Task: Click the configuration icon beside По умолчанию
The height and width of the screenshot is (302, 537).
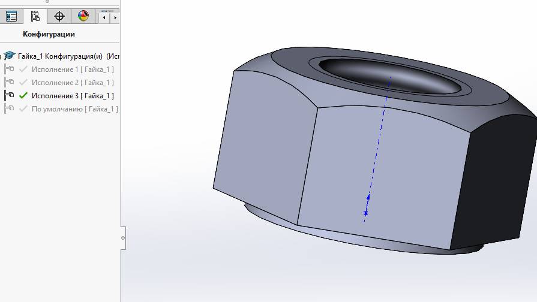Action: click(x=9, y=108)
